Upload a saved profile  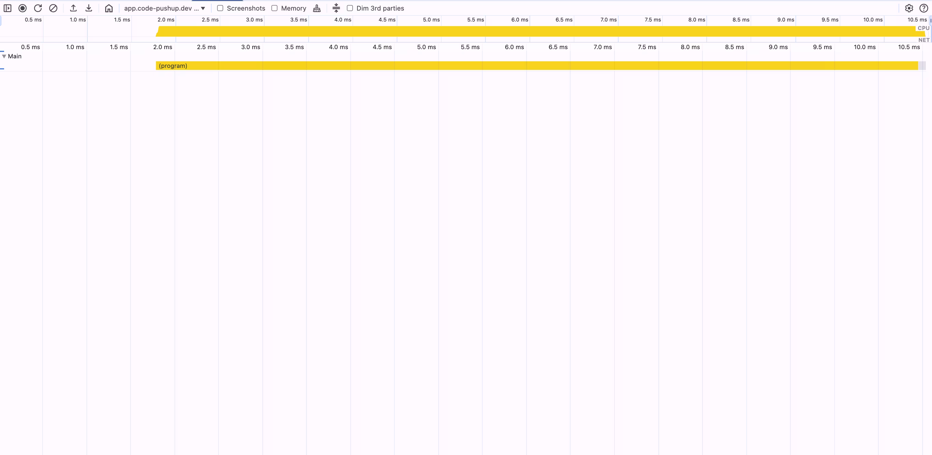point(73,8)
